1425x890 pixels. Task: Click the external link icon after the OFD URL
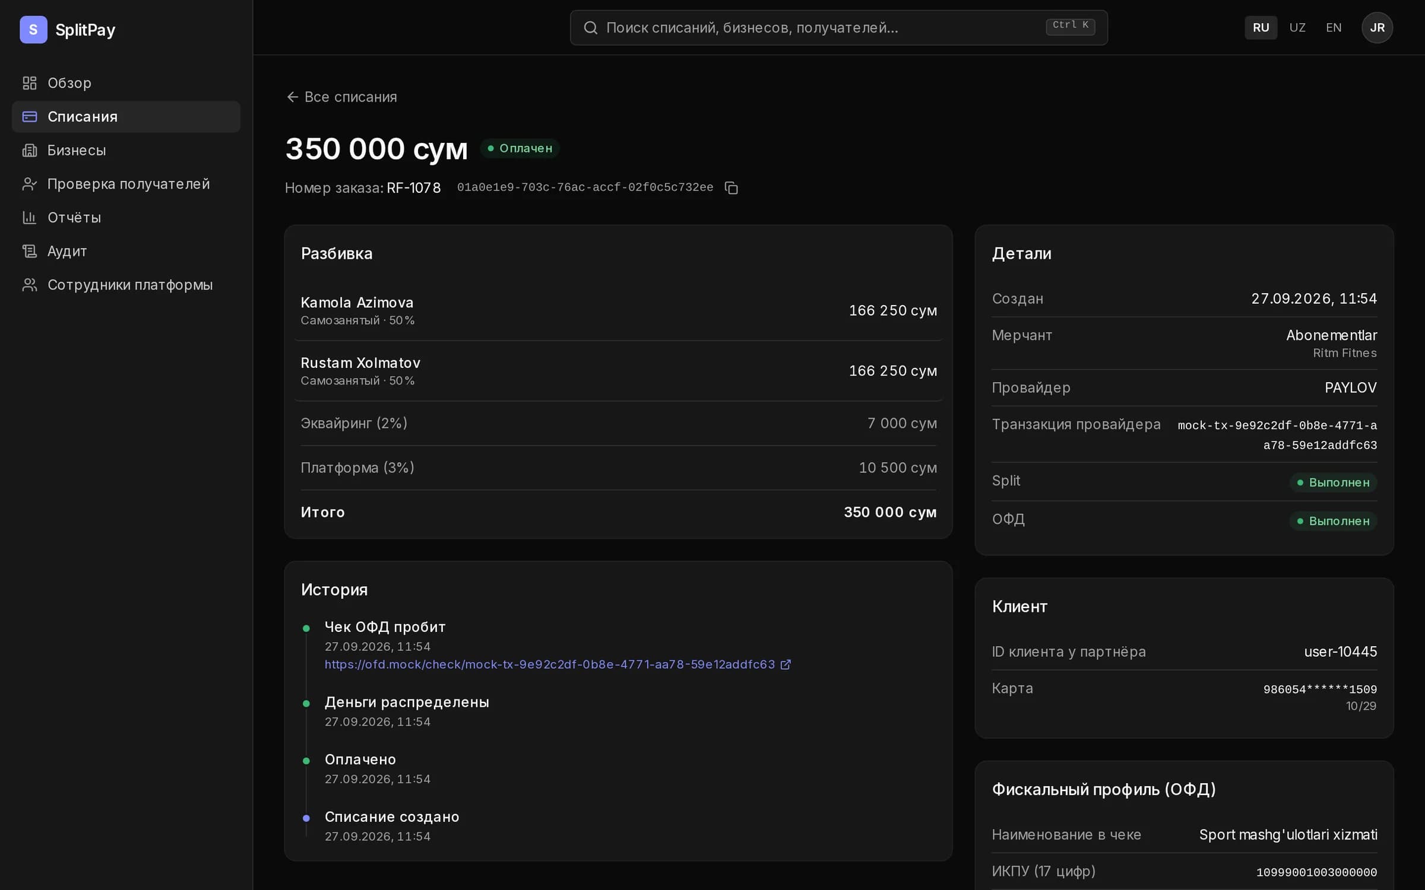(786, 665)
